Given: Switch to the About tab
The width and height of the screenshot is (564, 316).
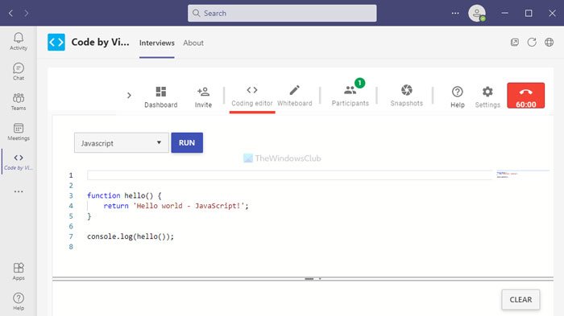Looking at the screenshot, I should pyautogui.click(x=193, y=43).
